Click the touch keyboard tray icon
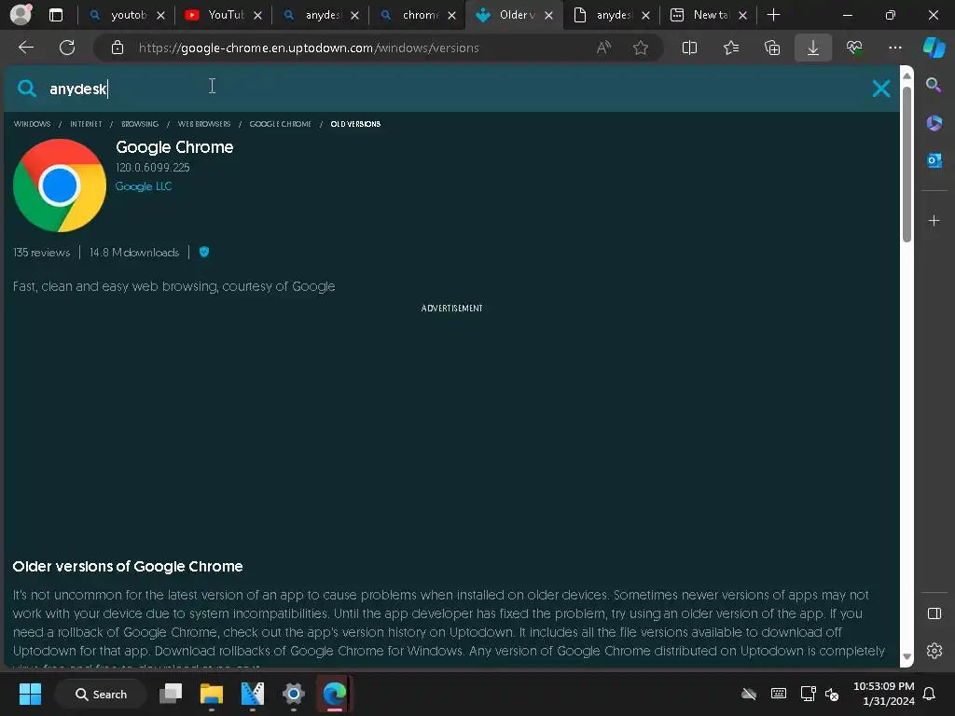The image size is (955, 716). (x=779, y=694)
